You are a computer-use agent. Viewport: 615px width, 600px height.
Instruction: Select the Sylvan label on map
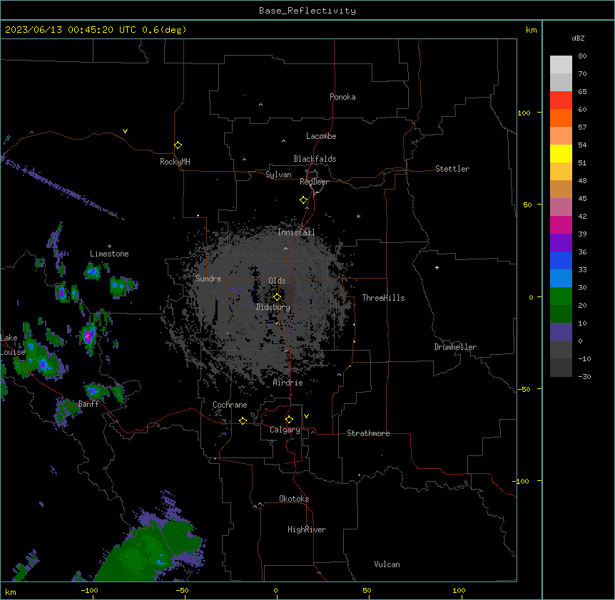278,175
